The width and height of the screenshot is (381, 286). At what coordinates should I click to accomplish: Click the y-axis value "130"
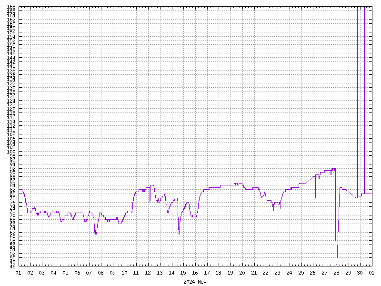[11, 88]
